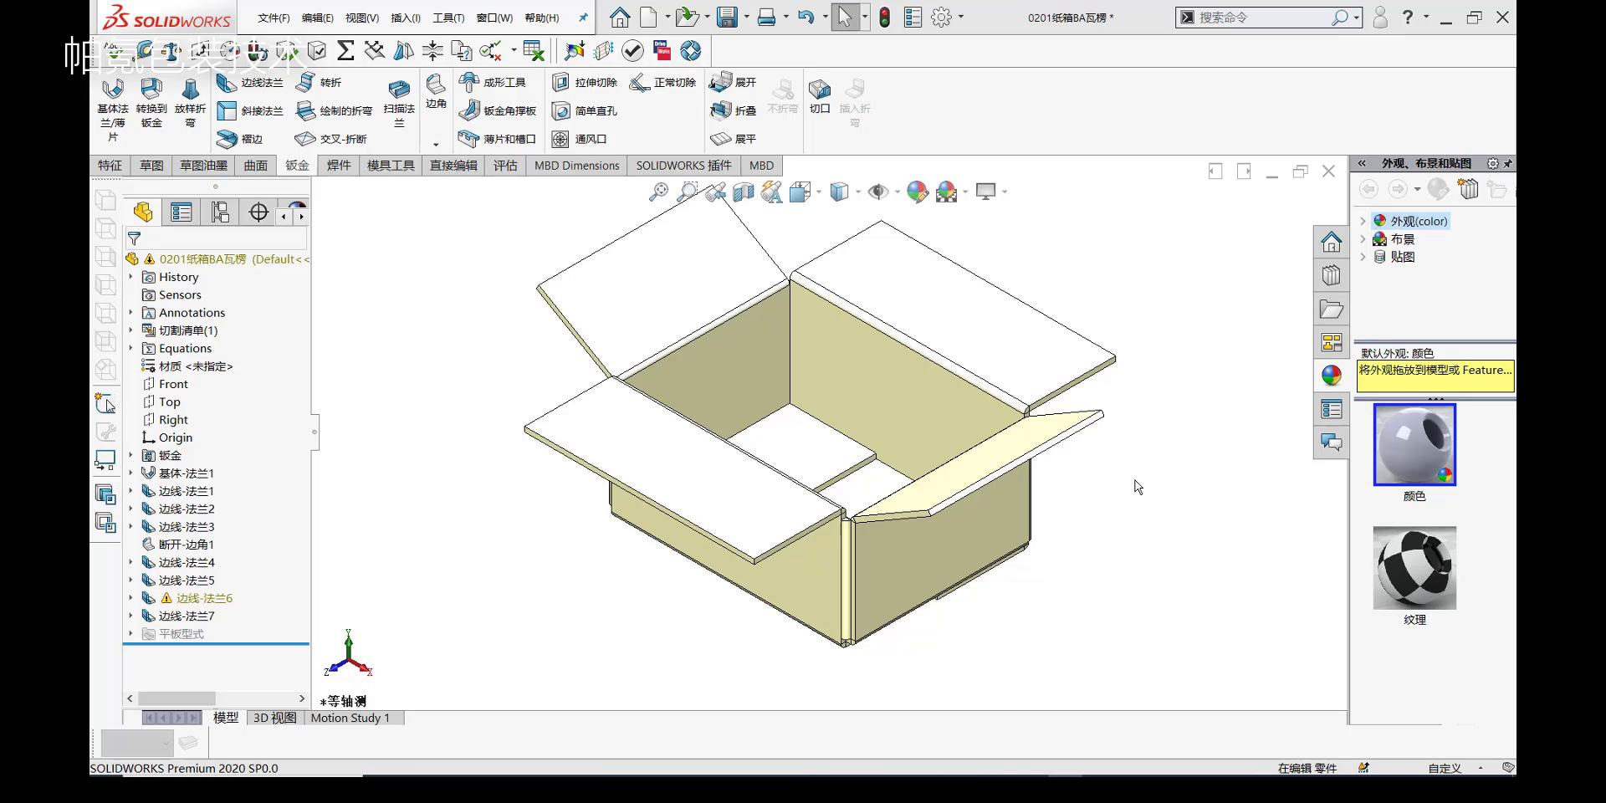Expand the History node in the feature tree

click(132, 277)
